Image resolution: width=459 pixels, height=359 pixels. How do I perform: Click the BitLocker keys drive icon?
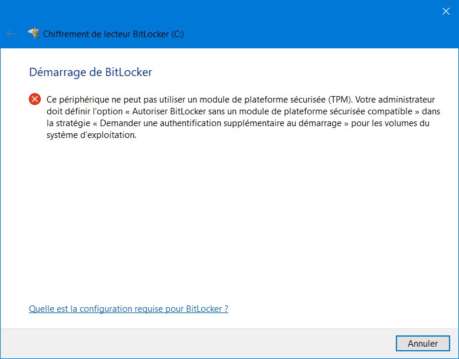[x=34, y=34]
